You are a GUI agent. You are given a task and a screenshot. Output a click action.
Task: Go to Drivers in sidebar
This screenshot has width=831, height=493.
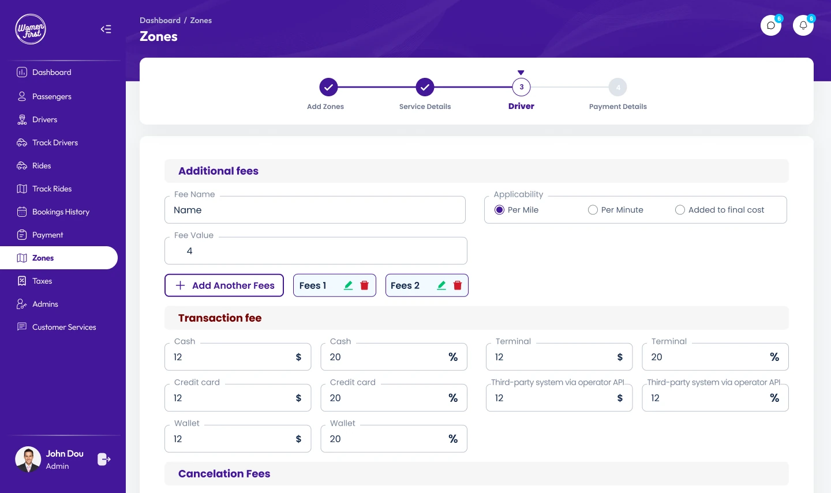45,119
